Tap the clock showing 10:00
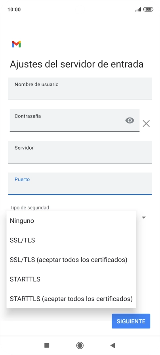Screen dimensions: 160x355 (x=14, y=9)
